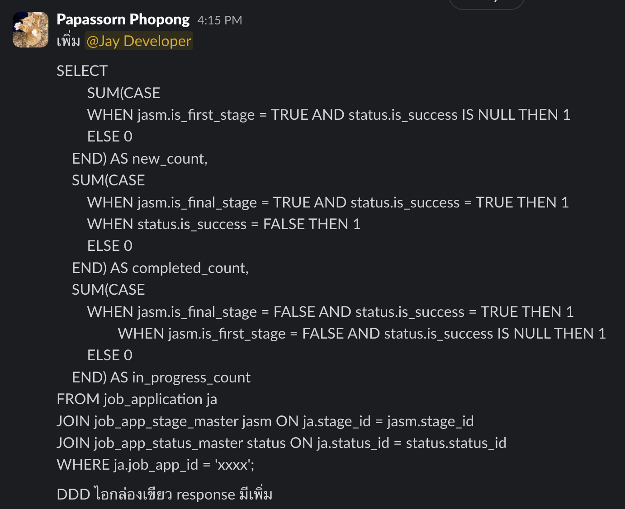The image size is (625, 509).
Task: Click the is_first_stage = TRUE condition line
Action: point(328,115)
